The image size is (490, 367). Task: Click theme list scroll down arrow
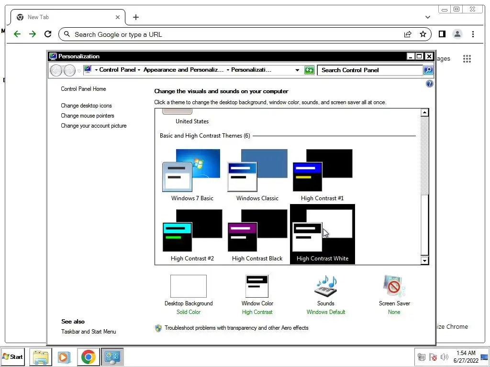(424, 260)
